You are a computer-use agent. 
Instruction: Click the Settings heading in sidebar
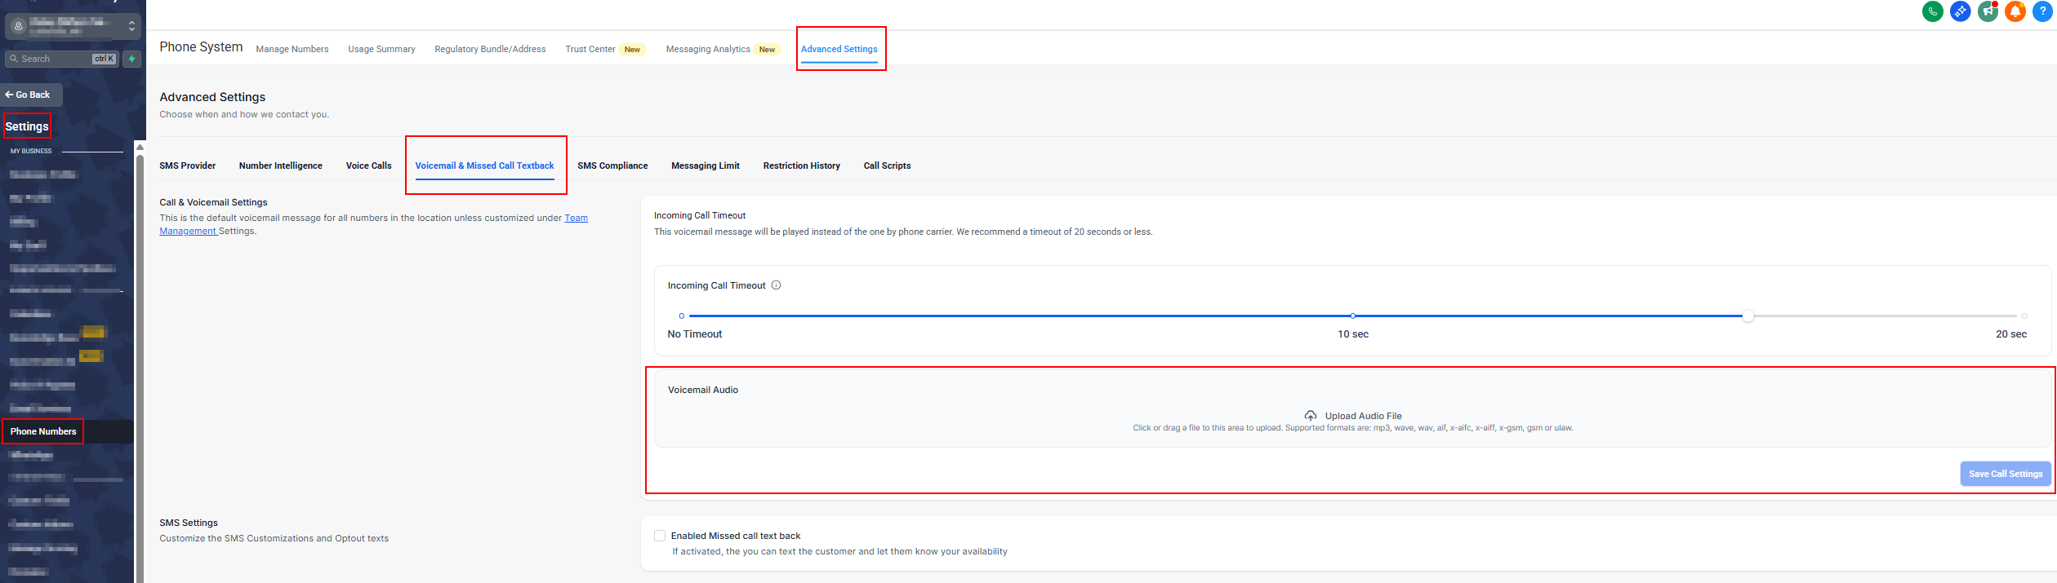[x=27, y=126]
